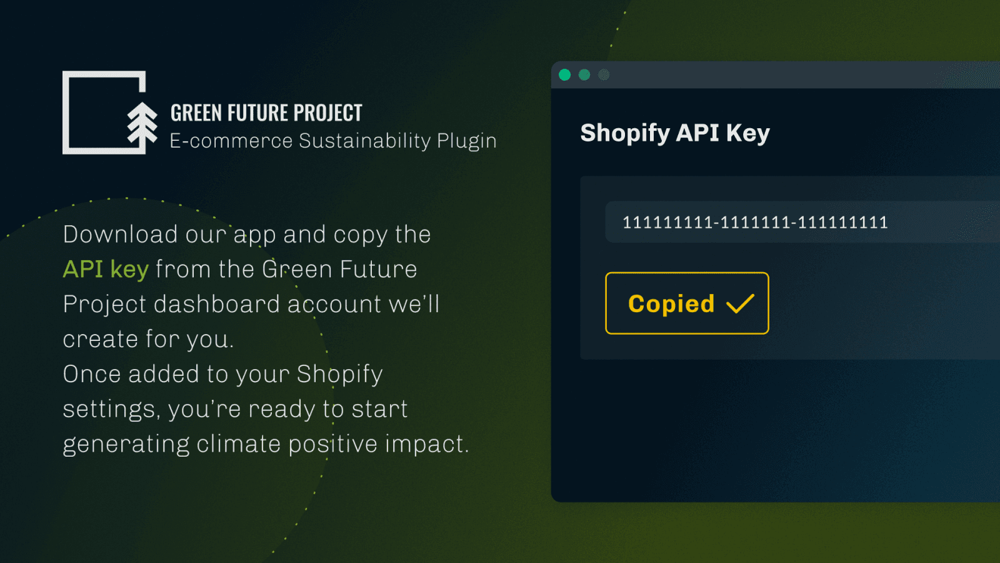Click the "create for you." line

pos(148,339)
